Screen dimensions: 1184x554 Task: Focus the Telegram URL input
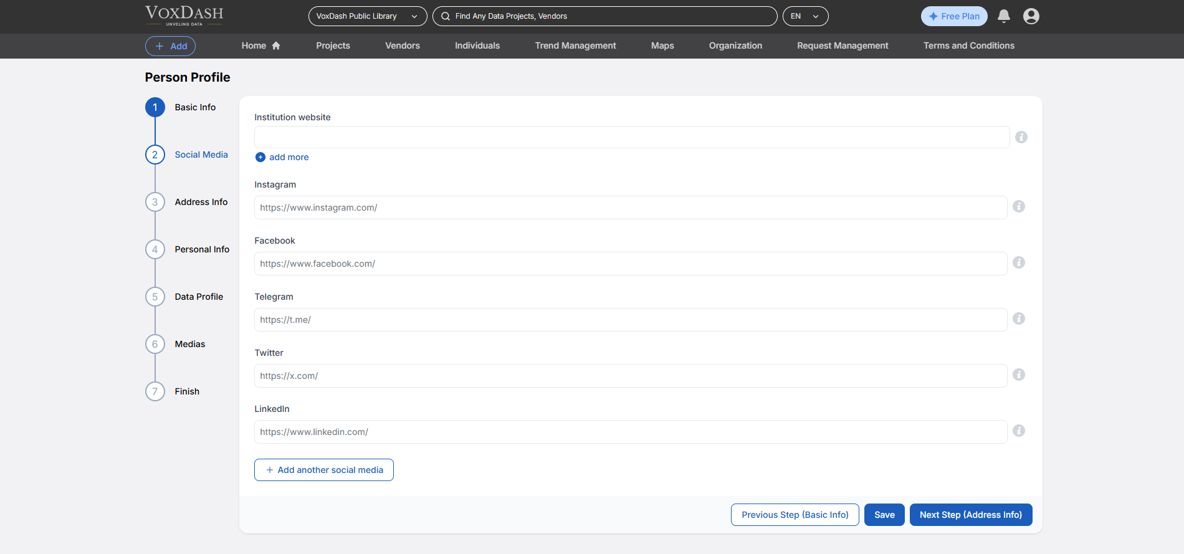click(631, 320)
